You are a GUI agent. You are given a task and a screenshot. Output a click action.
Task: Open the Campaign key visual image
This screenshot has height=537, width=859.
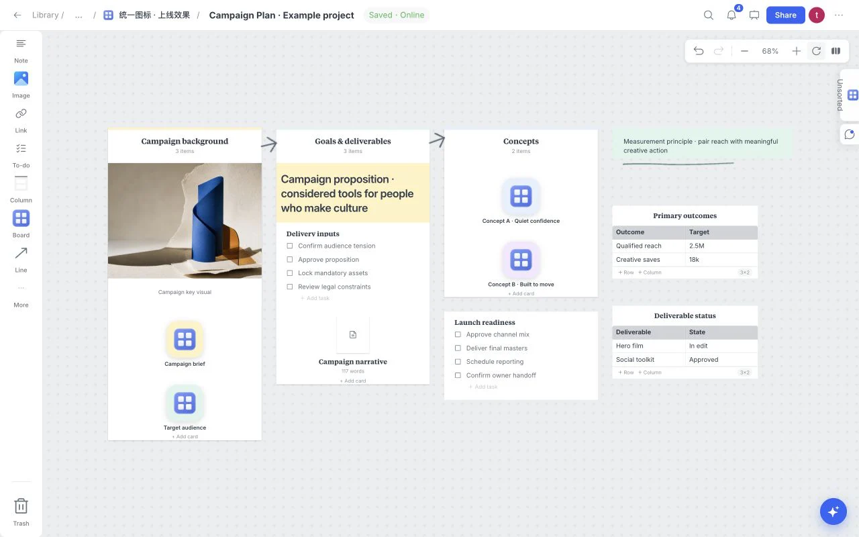[x=185, y=221]
